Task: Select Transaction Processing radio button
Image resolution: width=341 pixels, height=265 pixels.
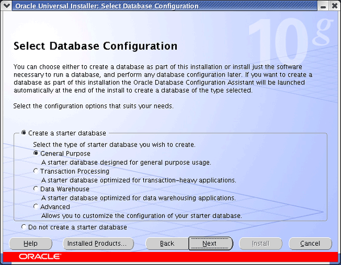Action: click(x=36, y=171)
